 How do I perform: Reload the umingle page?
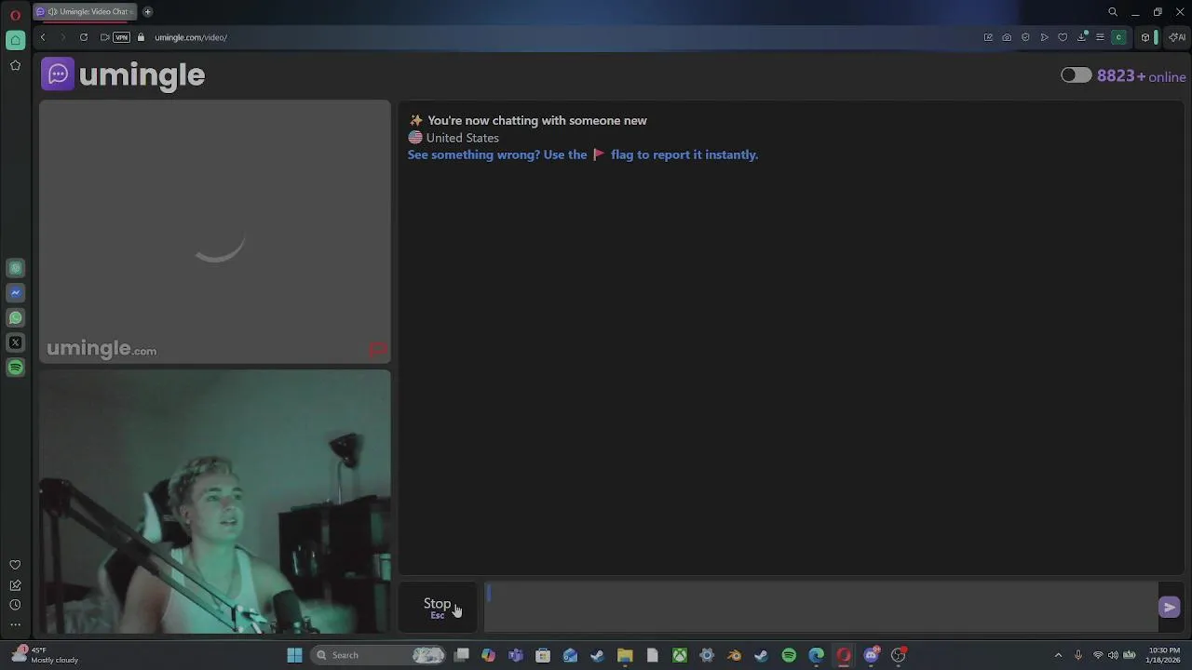point(84,37)
